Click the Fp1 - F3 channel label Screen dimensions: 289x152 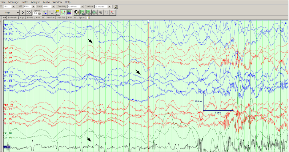(x=8, y=25)
